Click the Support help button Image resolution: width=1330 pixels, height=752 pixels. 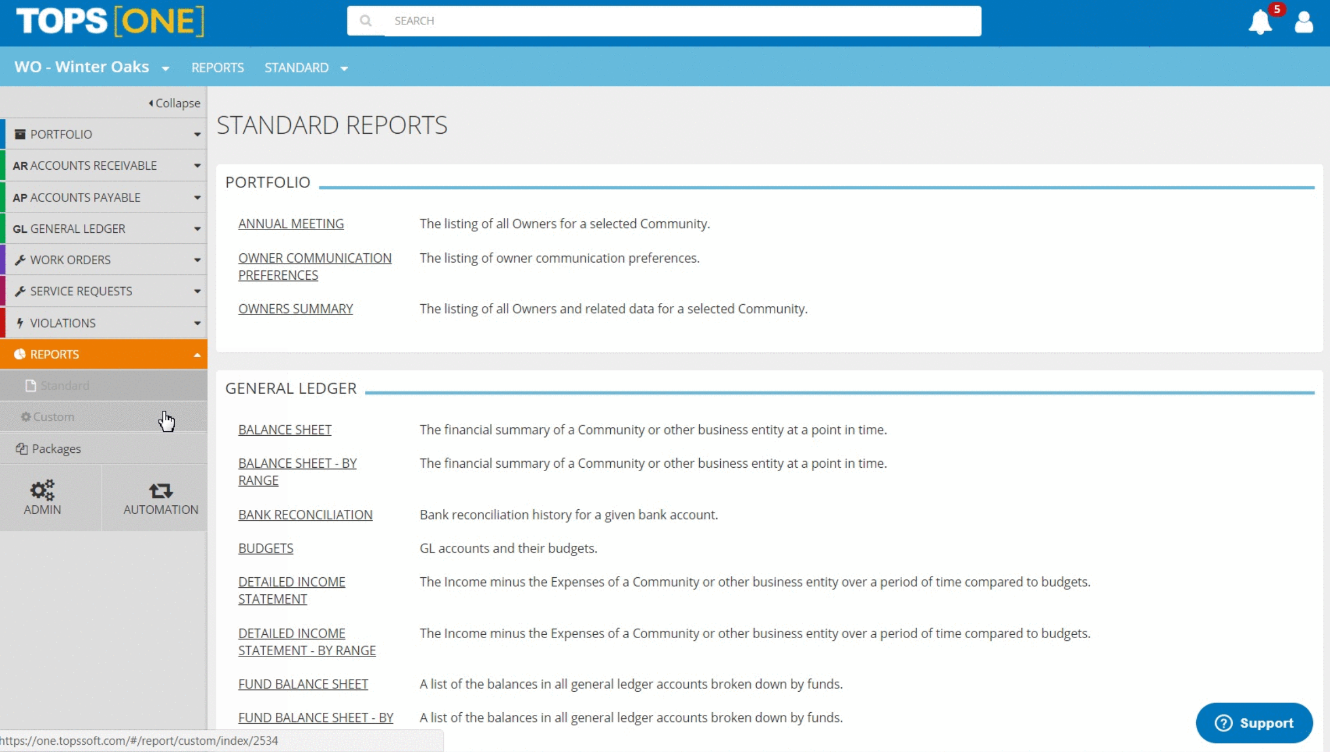click(x=1254, y=723)
